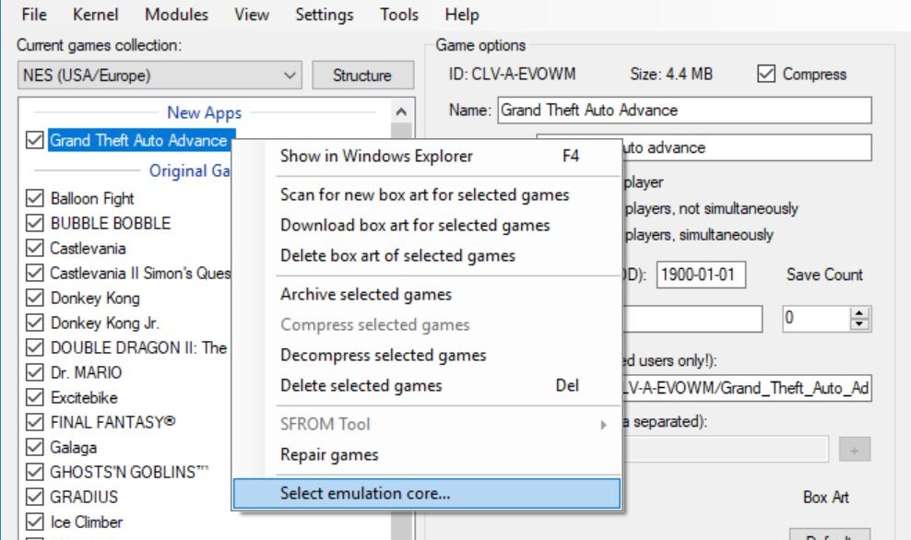Open the Settings menu
Image resolution: width=911 pixels, height=540 pixels.
[x=324, y=14]
